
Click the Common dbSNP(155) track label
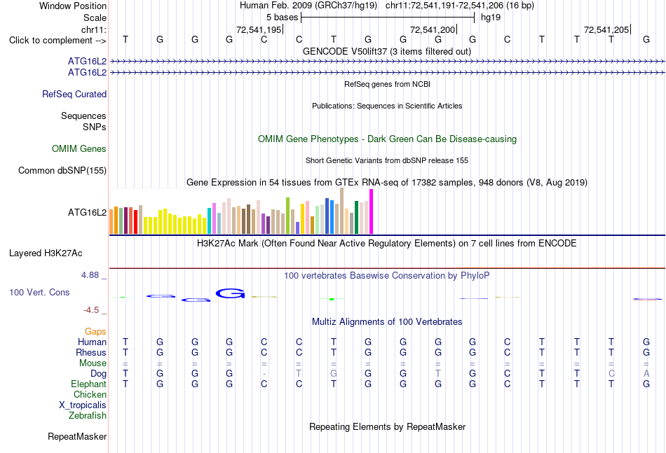coord(62,171)
